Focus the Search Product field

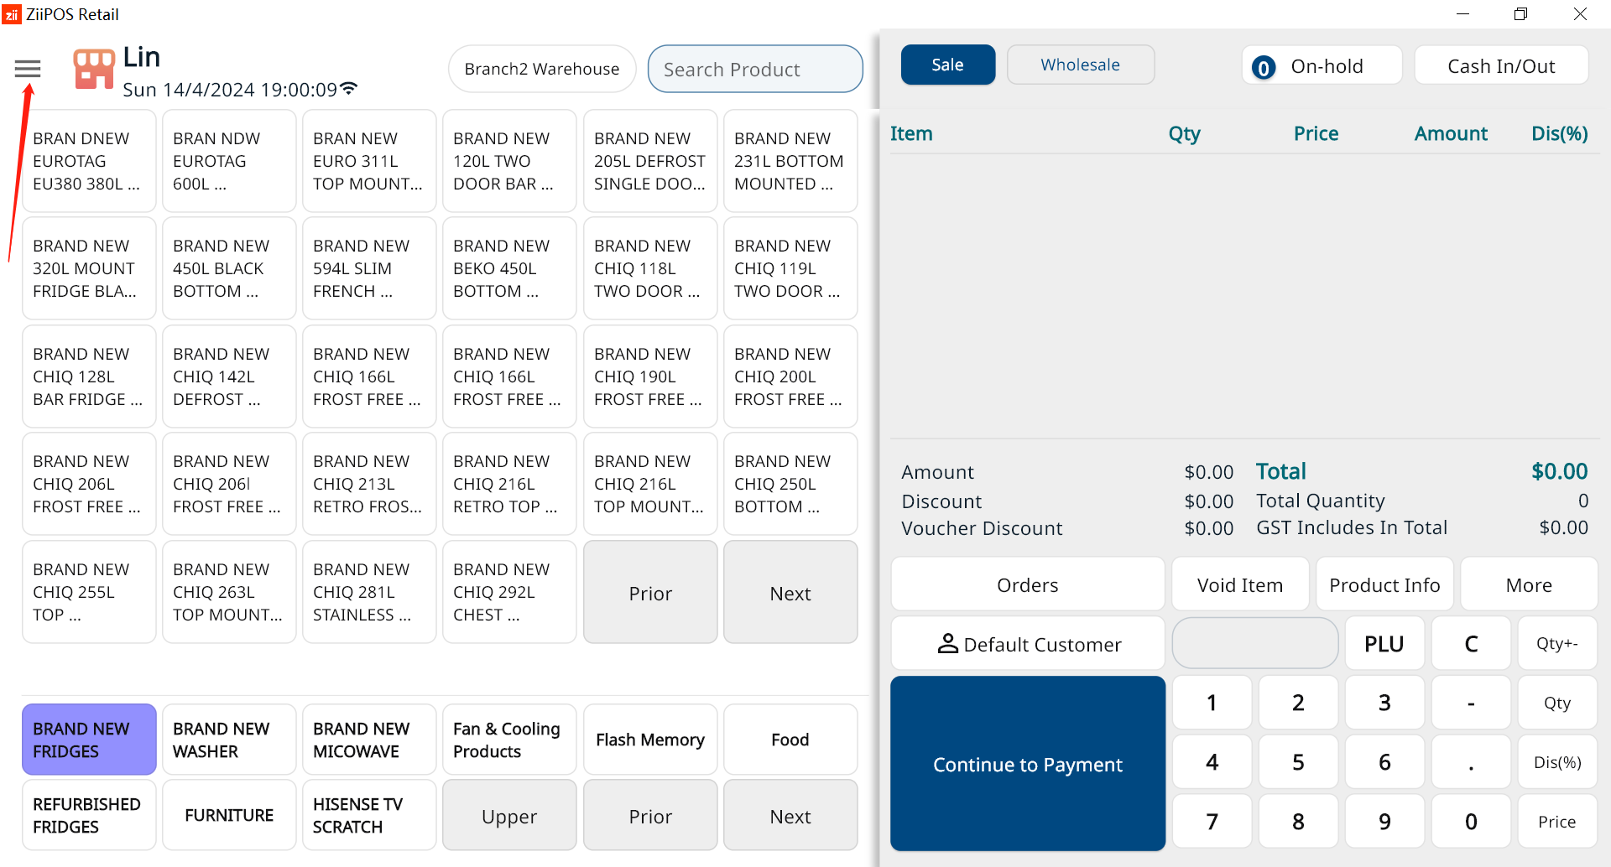click(755, 69)
